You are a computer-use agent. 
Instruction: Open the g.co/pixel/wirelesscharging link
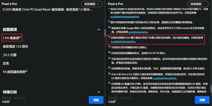point(125,17)
